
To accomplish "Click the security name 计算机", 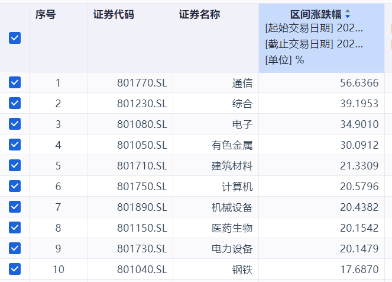I will [237, 187].
